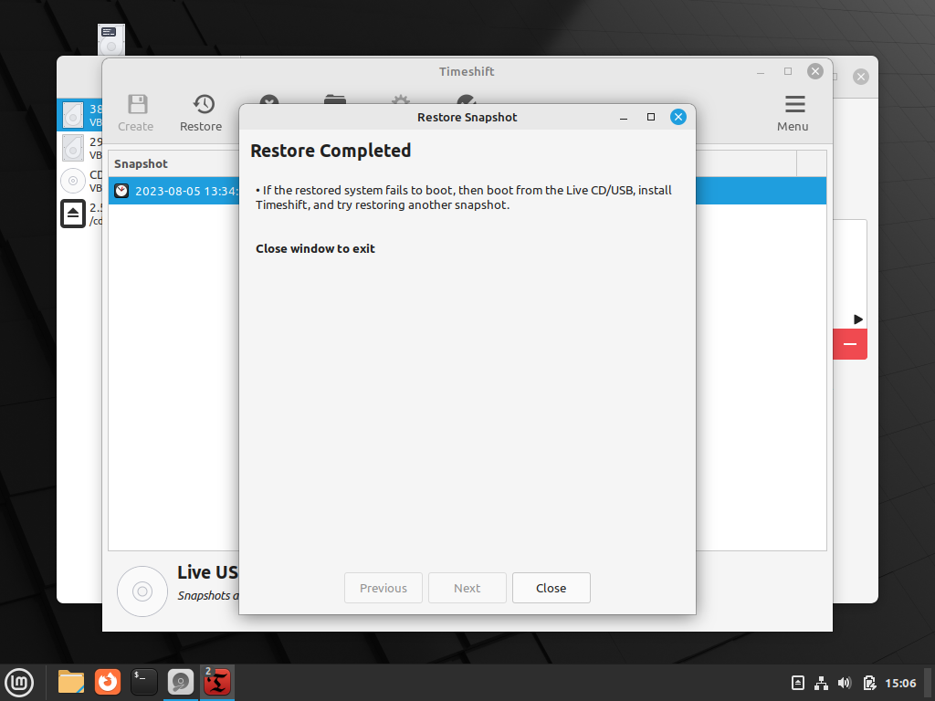Click the Close button in Restore Snapshot dialog
The height and width of the screenshot is (701, 935).
551,588
